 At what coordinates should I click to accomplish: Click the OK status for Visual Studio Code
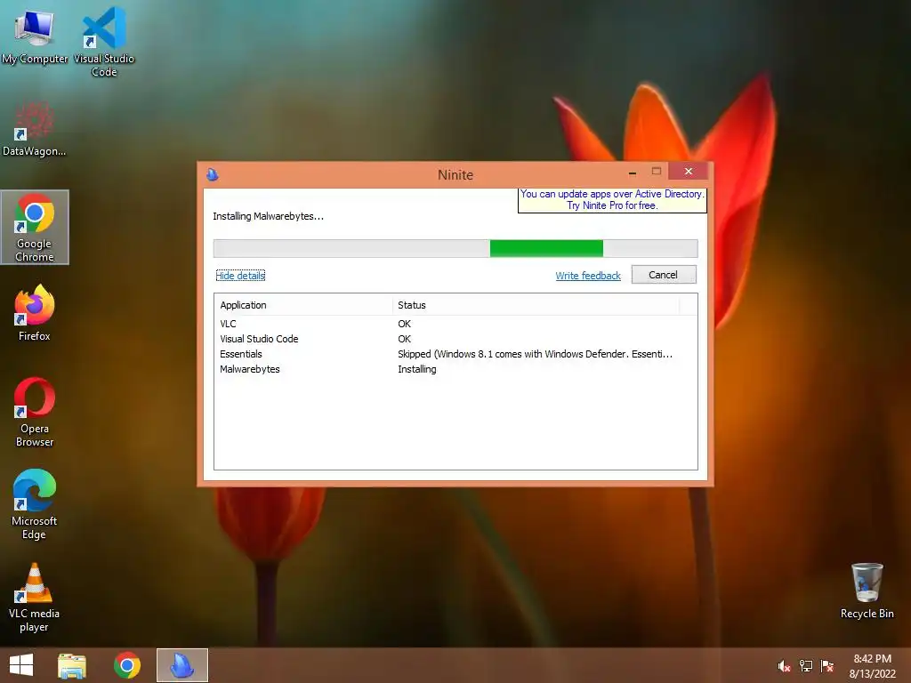[x=405, y=339]
